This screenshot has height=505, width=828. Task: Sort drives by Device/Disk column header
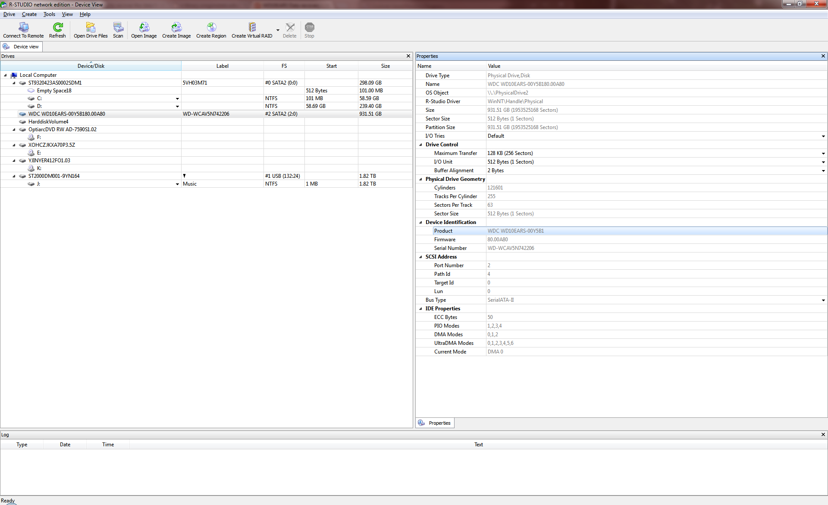tap(91, 66)
